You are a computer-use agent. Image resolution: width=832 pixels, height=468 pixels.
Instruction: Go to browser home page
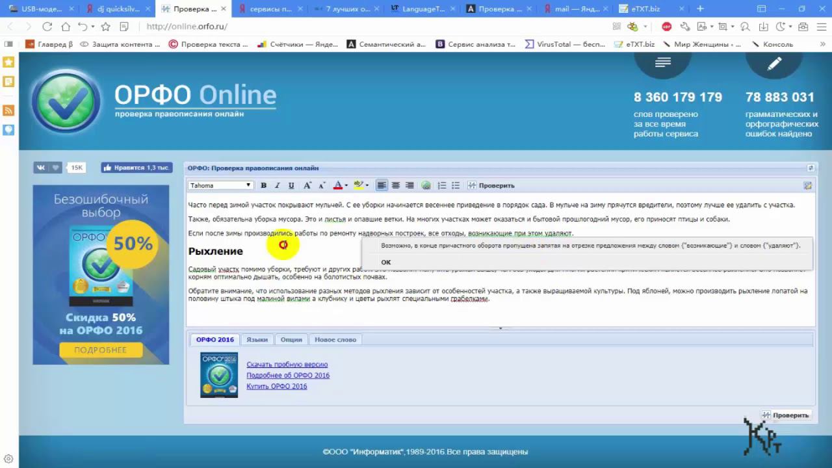tap(66, 27)
